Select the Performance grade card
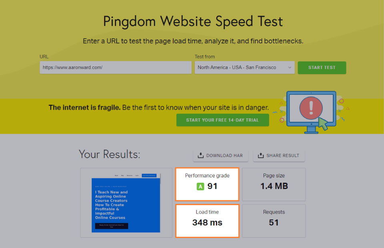The height and width of the screenshot is (248, 384). tap(207, 184)
